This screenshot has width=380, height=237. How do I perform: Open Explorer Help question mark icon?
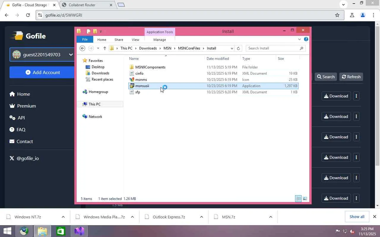coord(306,39)
